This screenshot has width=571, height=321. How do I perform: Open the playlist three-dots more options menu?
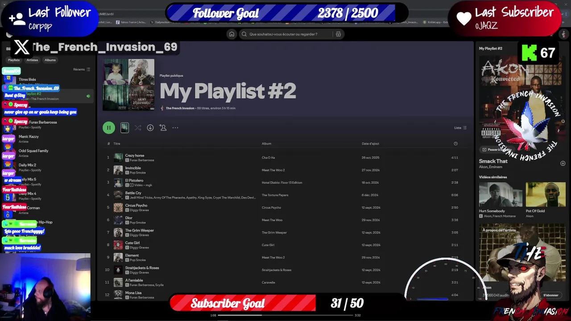point(175,128)
